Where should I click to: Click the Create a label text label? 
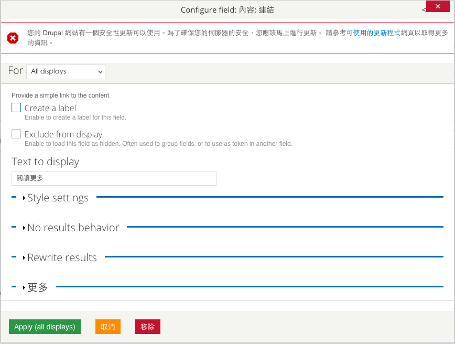pyautogui.click(x=50, y=108)
